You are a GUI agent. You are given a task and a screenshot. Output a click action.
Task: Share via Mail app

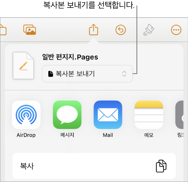point(108,119)
